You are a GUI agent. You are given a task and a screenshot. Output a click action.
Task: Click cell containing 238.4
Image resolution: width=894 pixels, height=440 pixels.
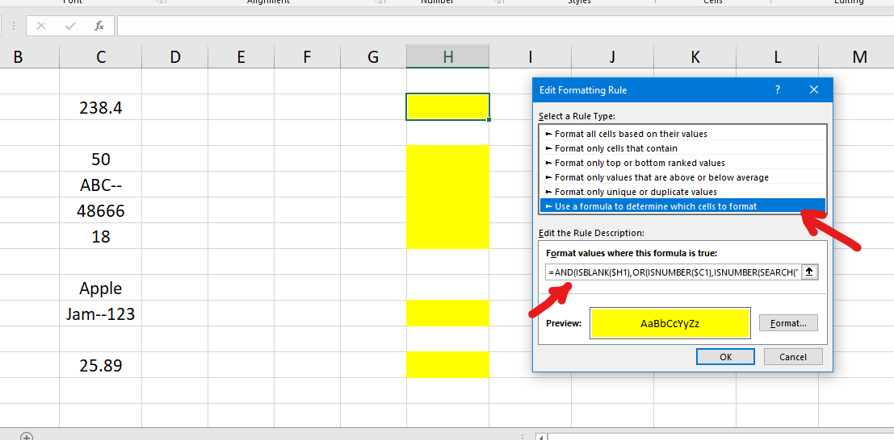pos(100,107)
